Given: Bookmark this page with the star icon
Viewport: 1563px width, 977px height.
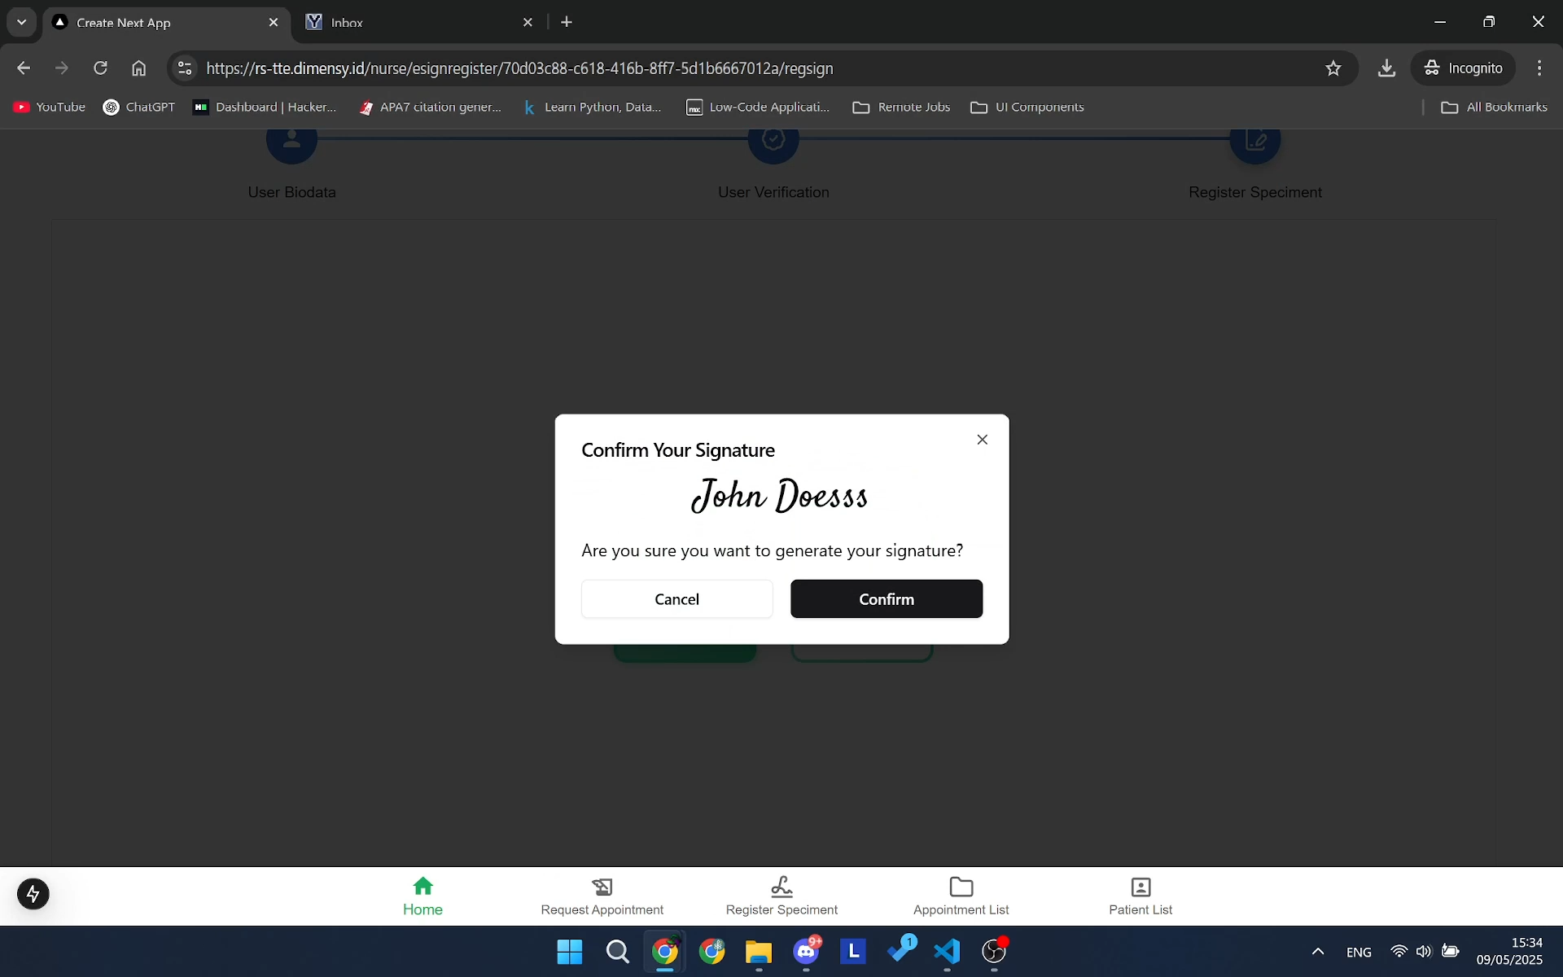Looking at the screenshot, I should click(x=1333, y=68).
